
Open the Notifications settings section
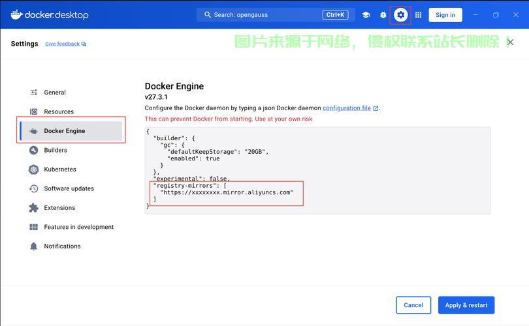coord(71,246)
